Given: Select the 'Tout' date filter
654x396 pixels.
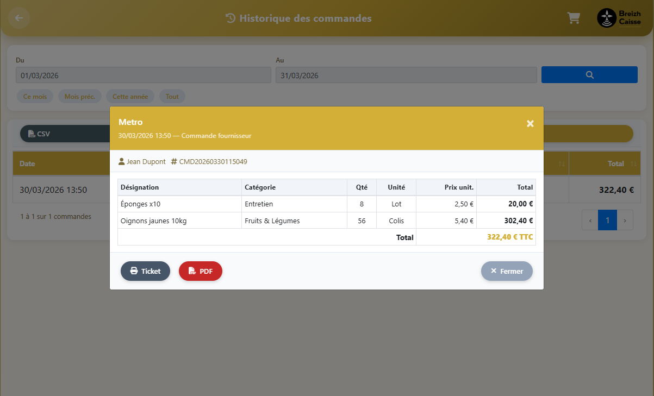Looking at the screenshot, I should coord(172,97).
